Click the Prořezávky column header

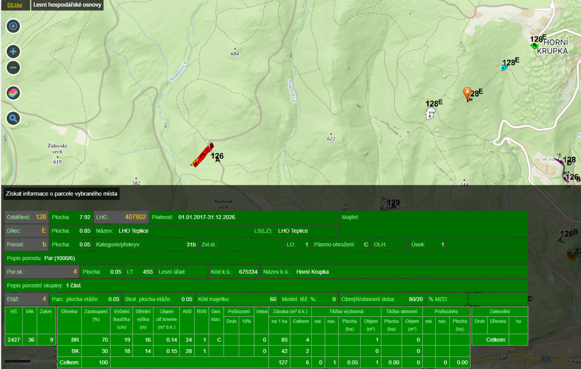coord(446,311)
